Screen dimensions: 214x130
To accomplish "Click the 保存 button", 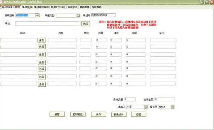I will 99,114.
